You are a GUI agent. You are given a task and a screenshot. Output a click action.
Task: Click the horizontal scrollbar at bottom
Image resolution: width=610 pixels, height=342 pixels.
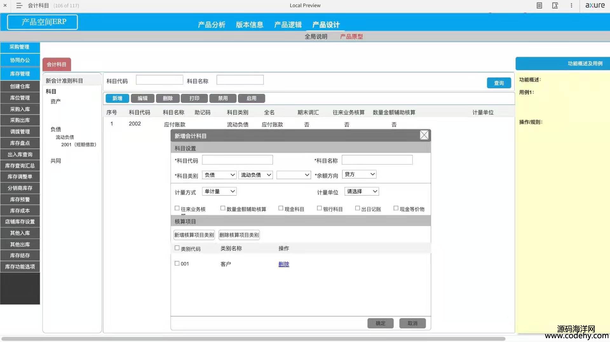click(253, 339)
